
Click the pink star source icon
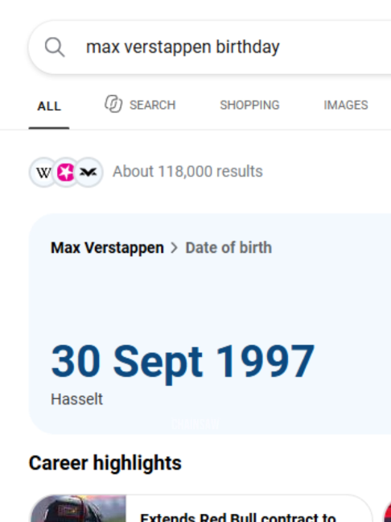coord(65,172)
